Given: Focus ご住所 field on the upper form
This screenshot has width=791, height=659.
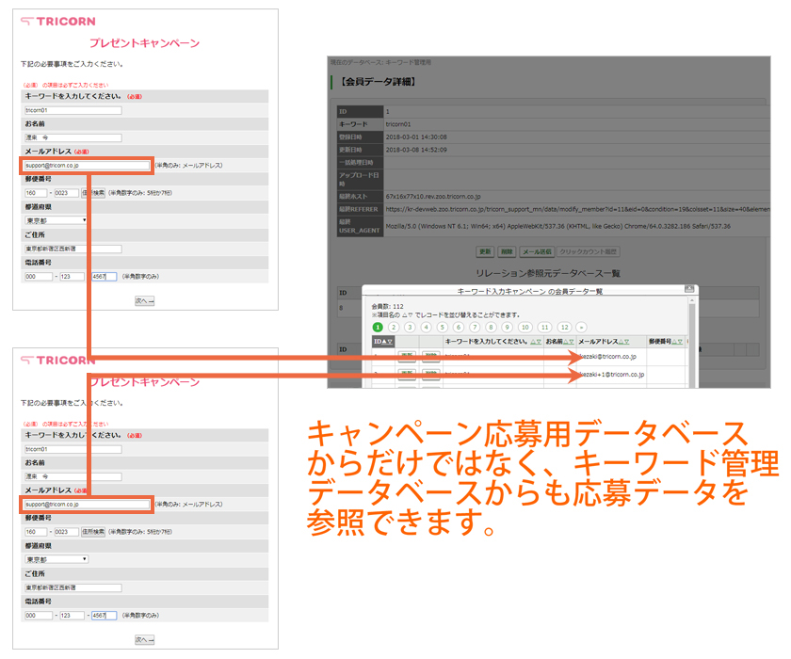Looking at the screenshot, I should 73,249.
